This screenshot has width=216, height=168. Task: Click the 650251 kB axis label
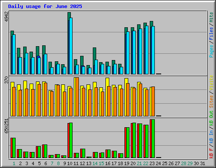[6, 126]
